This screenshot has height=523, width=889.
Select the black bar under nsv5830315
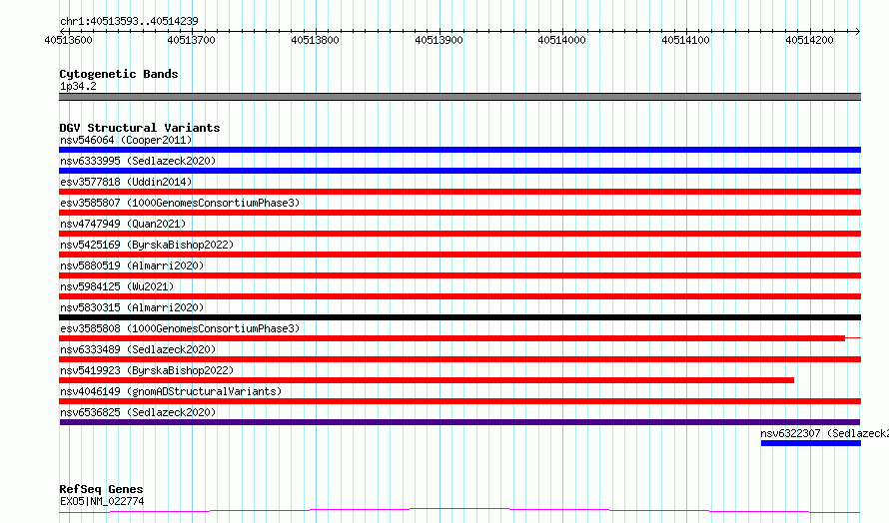coord(459,317)
